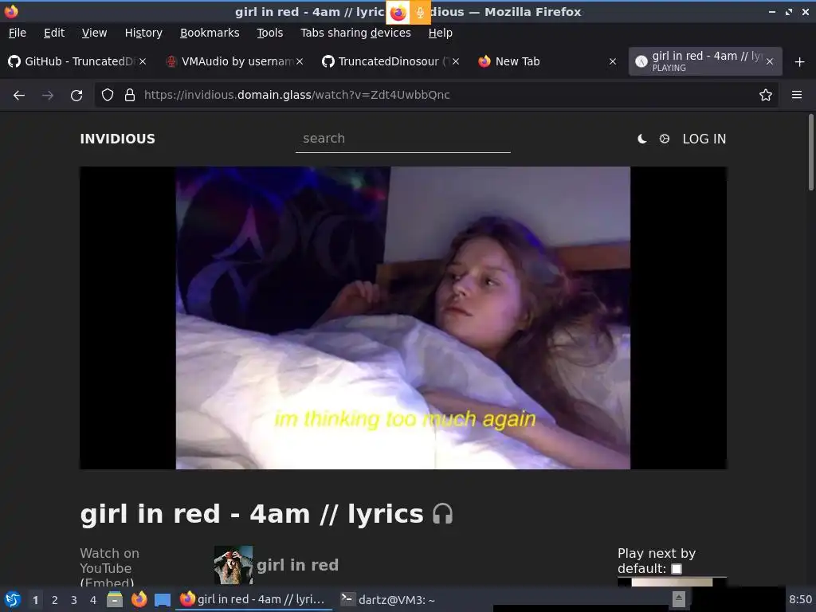Image resolution: width=816 pixels, height=612 pixels.
Task: Enable Play next by default checkbox
Action: coord(677,569)
